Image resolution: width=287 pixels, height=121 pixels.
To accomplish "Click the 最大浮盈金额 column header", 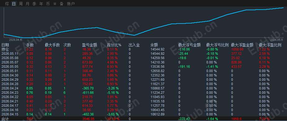I will [x=242, y=45].
